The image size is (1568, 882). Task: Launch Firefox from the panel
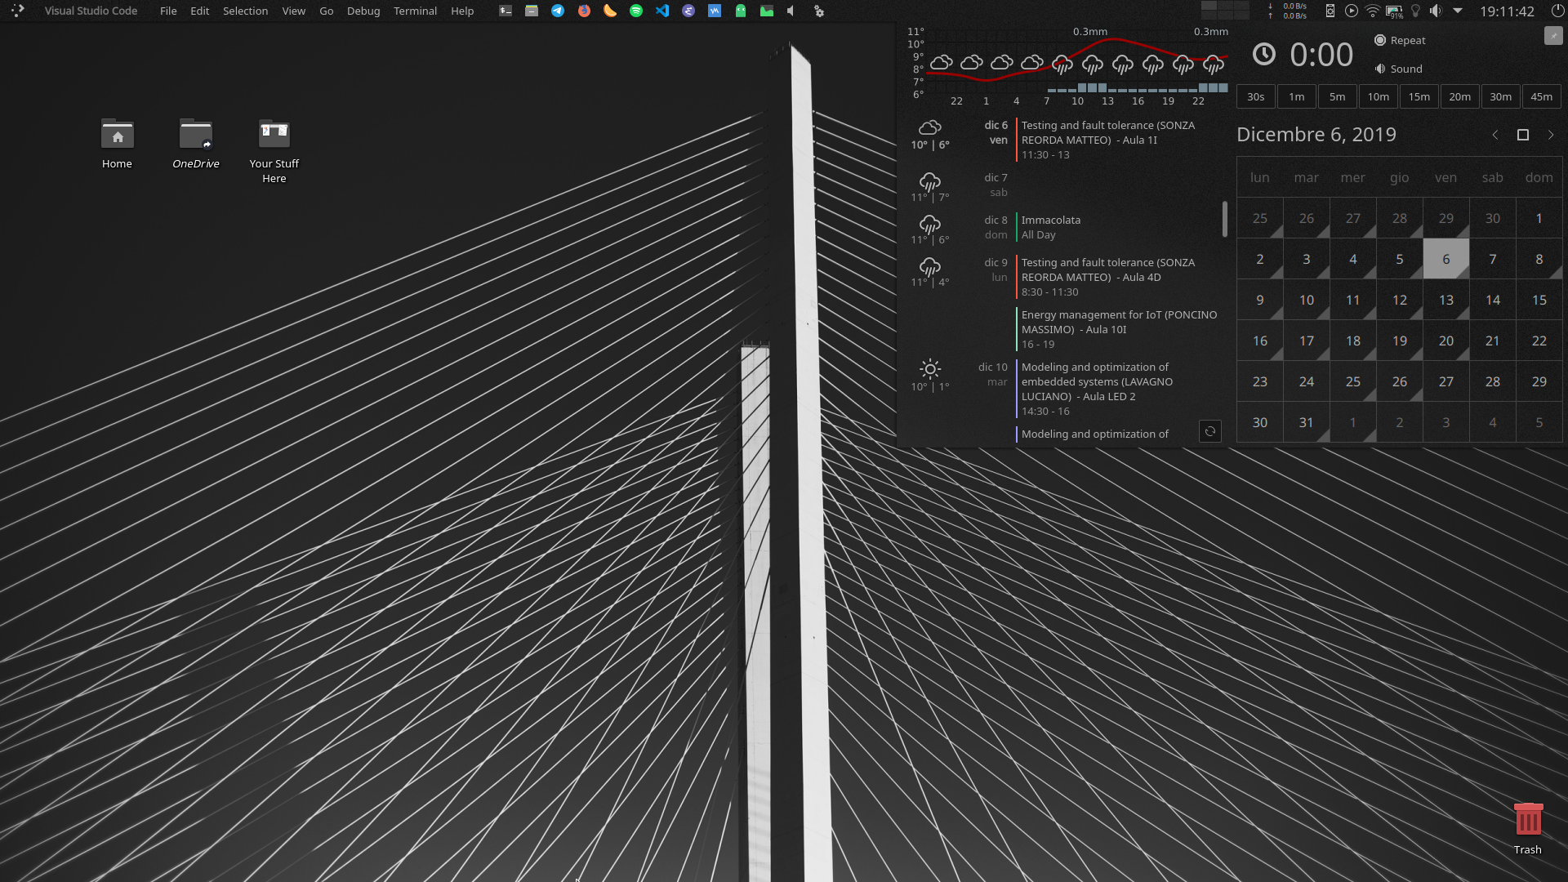click(584, 11)
